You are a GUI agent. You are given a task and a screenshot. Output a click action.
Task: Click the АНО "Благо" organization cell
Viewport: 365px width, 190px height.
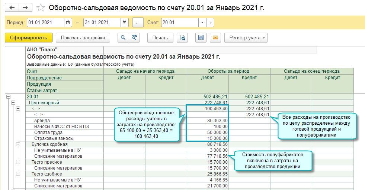pos(64,49)
